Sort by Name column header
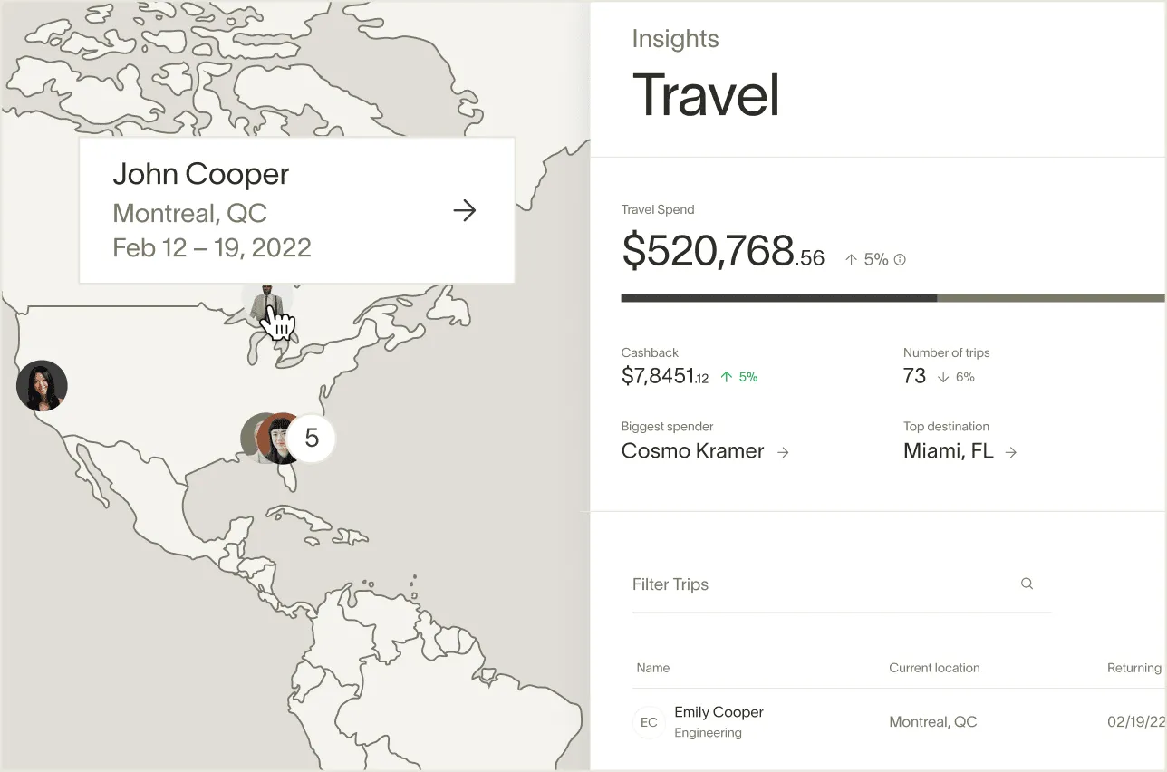Screen dimensions: 1167x772 click(x=653, y=668)
